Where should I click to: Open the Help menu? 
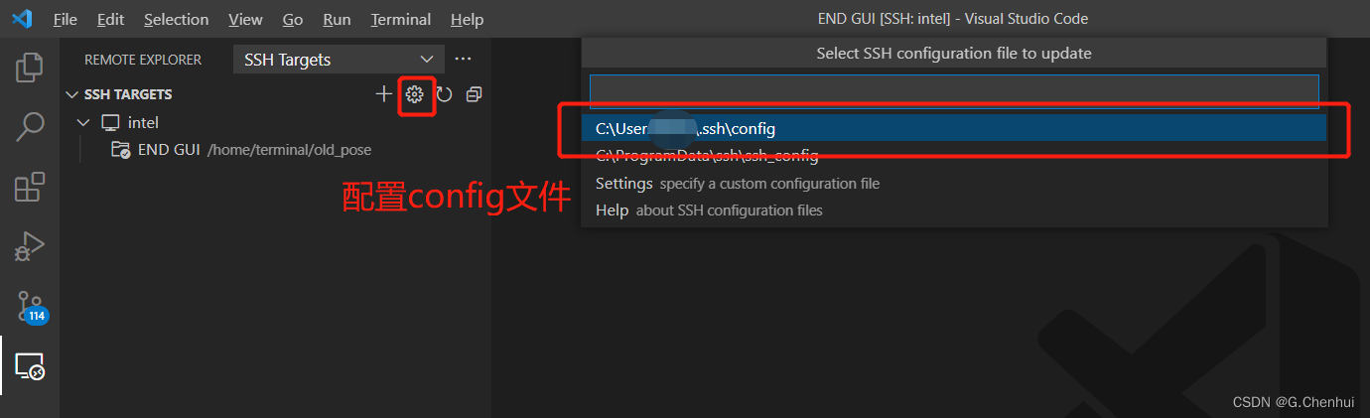(467, 19)
